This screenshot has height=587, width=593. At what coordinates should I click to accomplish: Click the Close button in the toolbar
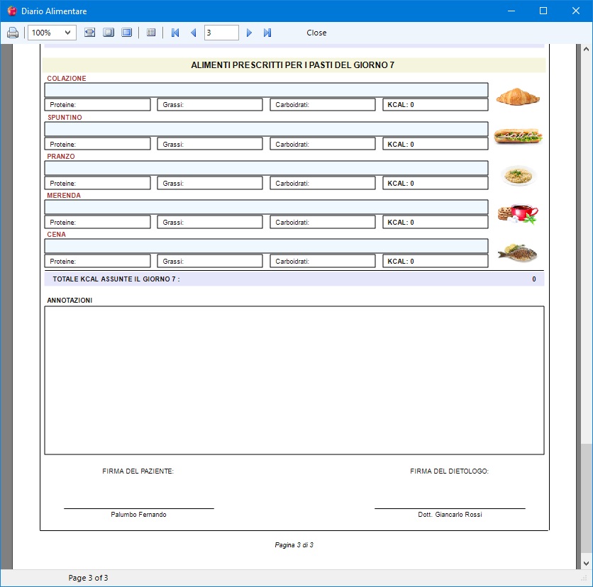316,33
